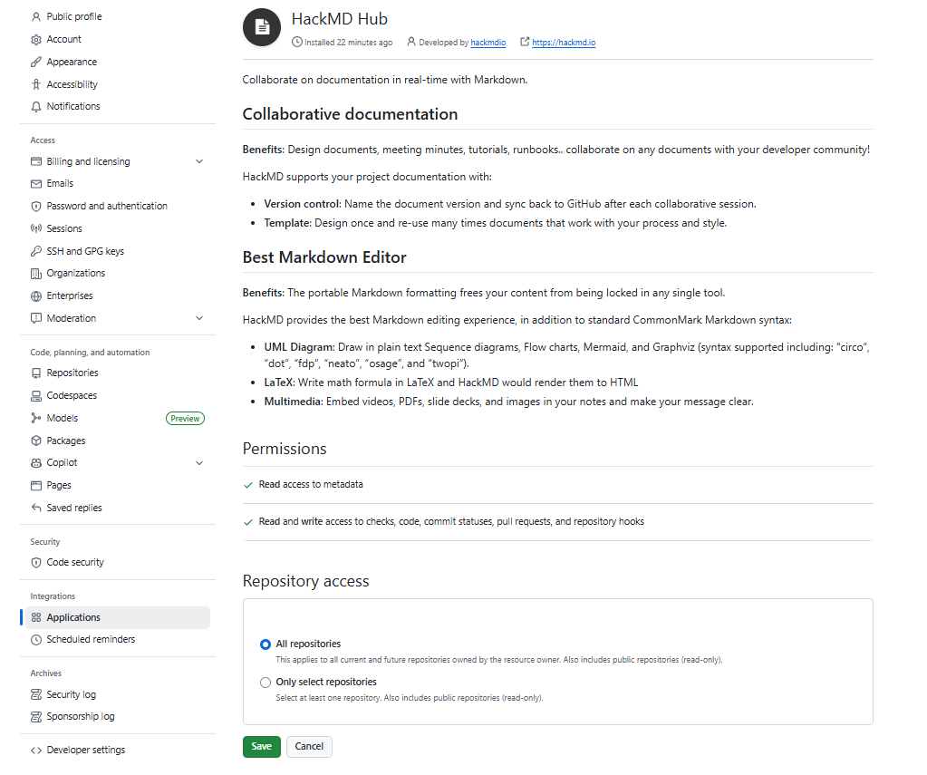Click the Applications grid icon

pos(36,617)
